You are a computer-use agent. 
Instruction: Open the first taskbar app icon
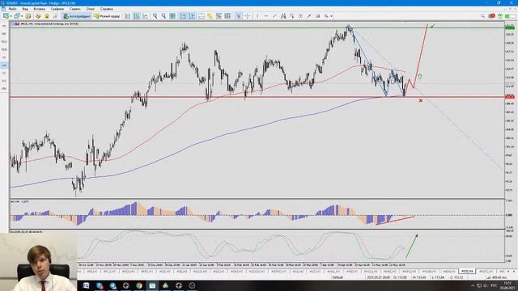pyautogui.click(x=86, y=285)
